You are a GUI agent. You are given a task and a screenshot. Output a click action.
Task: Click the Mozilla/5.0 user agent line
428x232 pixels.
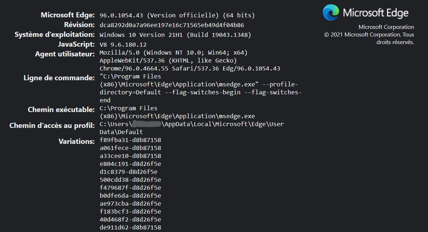pyautogui.click(x=174, y=53)
